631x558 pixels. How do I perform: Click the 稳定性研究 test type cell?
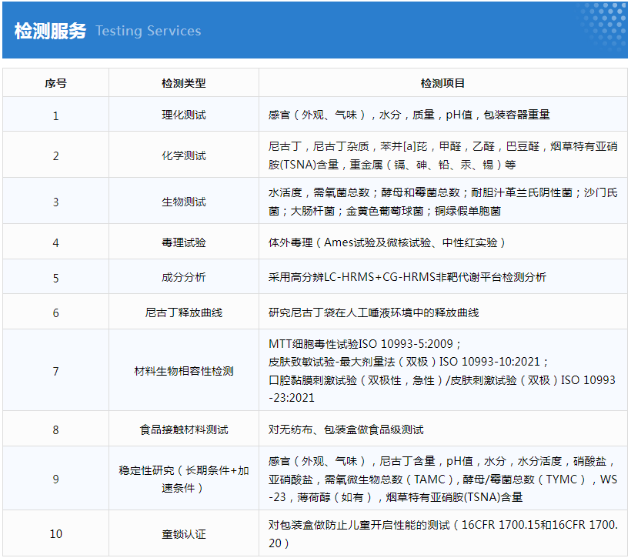coord(183,479)
